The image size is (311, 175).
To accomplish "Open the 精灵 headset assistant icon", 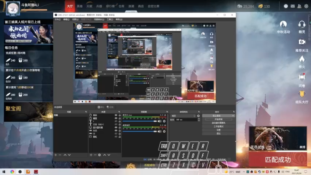I will [x=302, y=24].
